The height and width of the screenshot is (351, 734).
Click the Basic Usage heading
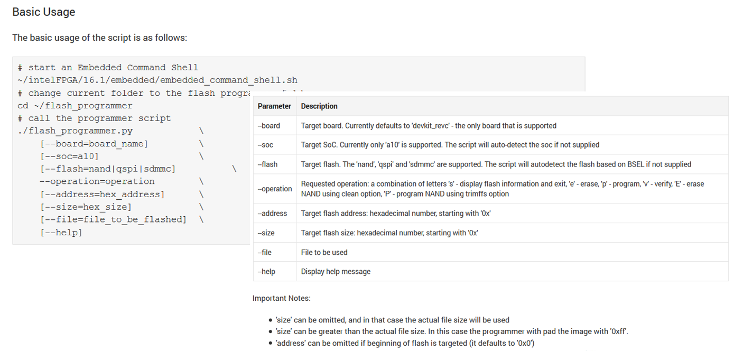pyautogui.click(x=43, y=12)
